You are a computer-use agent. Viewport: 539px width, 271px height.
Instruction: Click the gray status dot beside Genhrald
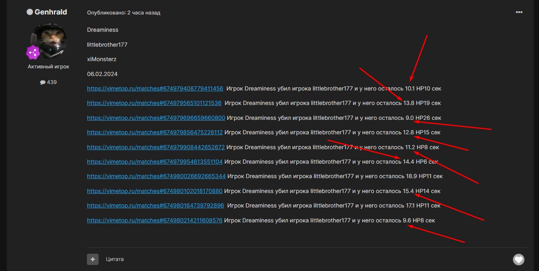tap(30, 12)
